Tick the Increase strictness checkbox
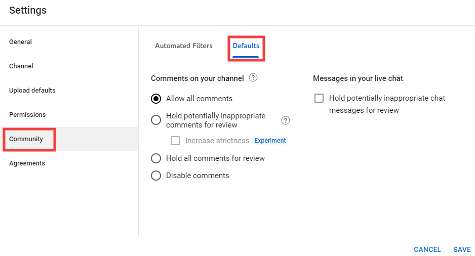 [x=175, y=141]
